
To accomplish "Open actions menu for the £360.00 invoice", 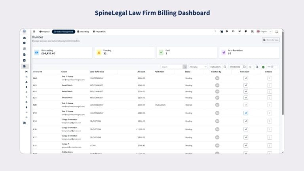I will [x=270, y=85].
